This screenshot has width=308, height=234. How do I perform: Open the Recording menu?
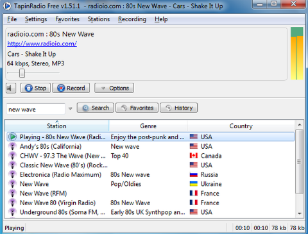pos(132,19)
